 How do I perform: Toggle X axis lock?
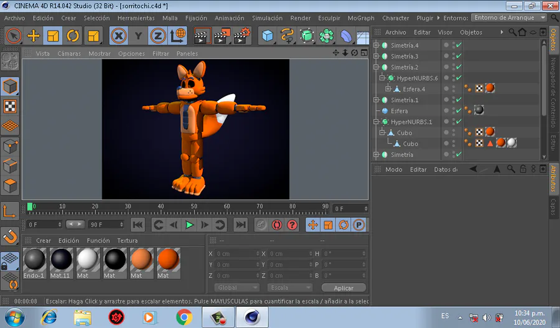point(119,35)
